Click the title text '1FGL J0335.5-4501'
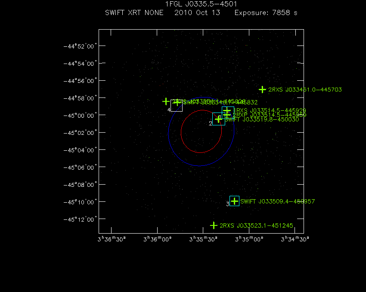The image size is (366, 292). (x=201, y=4)
